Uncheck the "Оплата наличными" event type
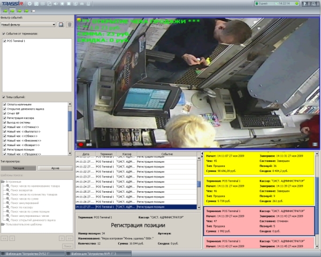Screen dimensions: 321x257 click(4, 104)
